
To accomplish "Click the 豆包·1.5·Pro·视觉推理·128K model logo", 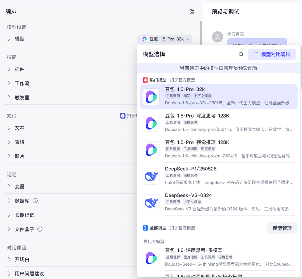I will (151, 150).
